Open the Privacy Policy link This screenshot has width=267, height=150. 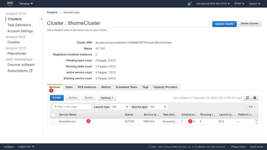point(238,147)
